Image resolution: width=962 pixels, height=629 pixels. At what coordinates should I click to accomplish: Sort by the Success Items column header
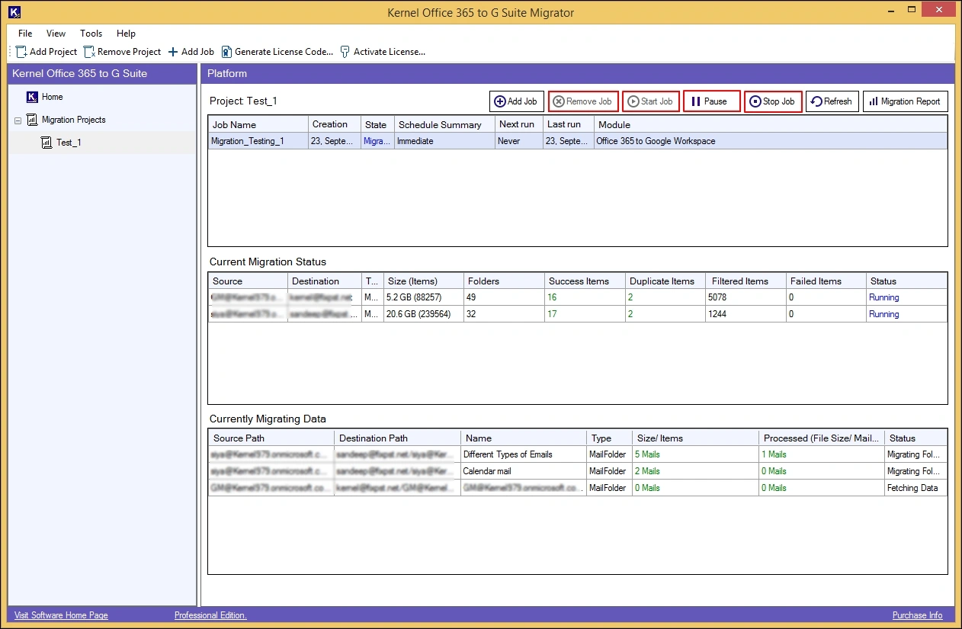tap(579, 281)
